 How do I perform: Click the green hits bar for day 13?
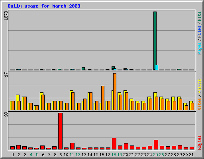pyautogui.click(x=83, y=69)
